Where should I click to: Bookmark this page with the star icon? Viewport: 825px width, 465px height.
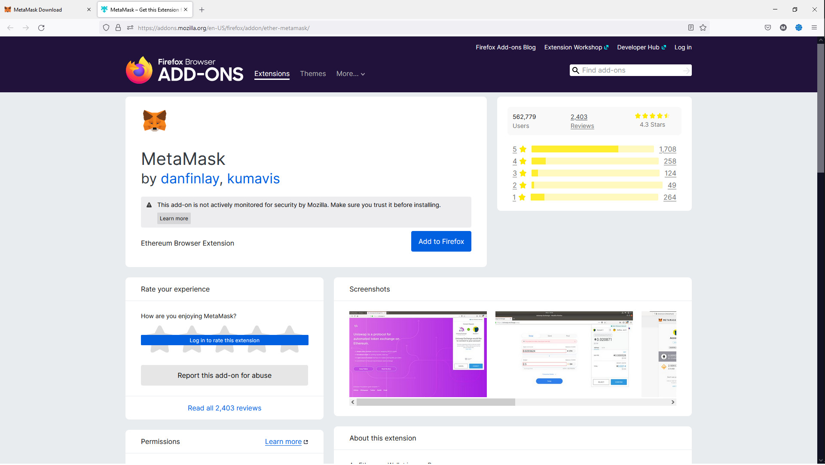pyautogui.click(x=703, y=28)
